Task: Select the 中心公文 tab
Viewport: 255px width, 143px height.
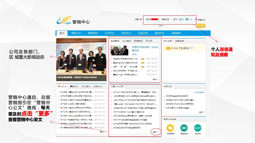Action: tap(62, 86)
